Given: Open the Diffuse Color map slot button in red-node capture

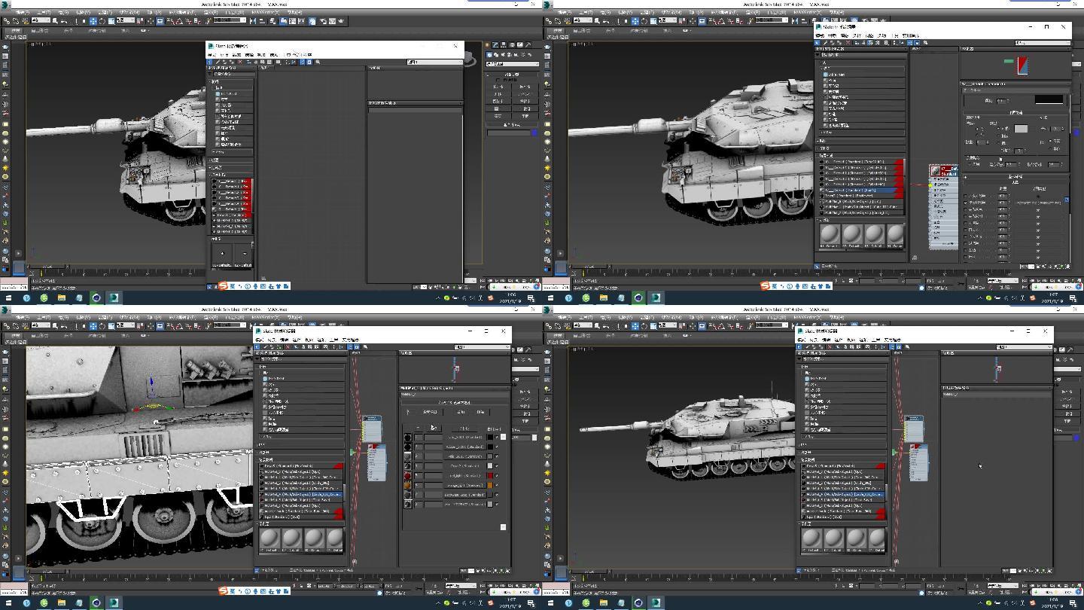Looking at the screenshot, I should (x=1039, y=203).
